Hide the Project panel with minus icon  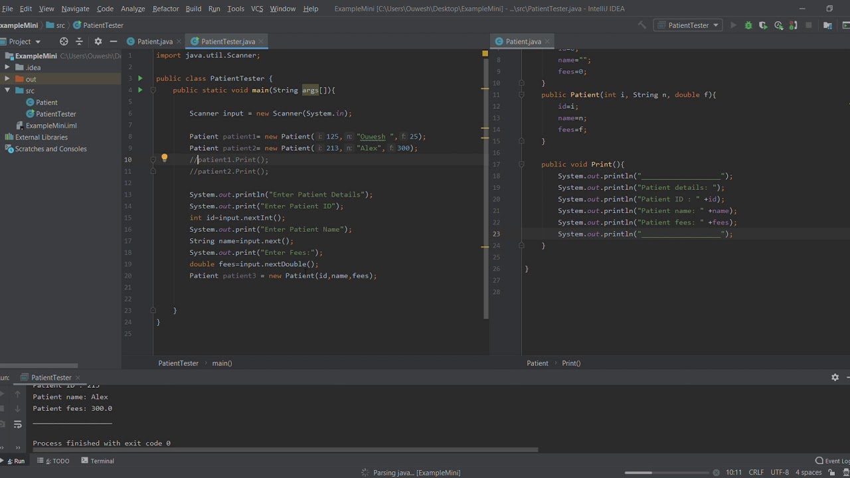113,41
